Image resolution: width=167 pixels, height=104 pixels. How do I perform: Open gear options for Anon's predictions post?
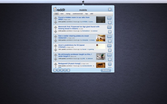pos(110,50)
